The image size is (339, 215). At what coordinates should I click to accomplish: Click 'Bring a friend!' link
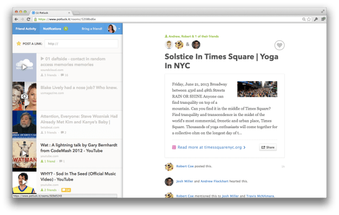(92, 29)
